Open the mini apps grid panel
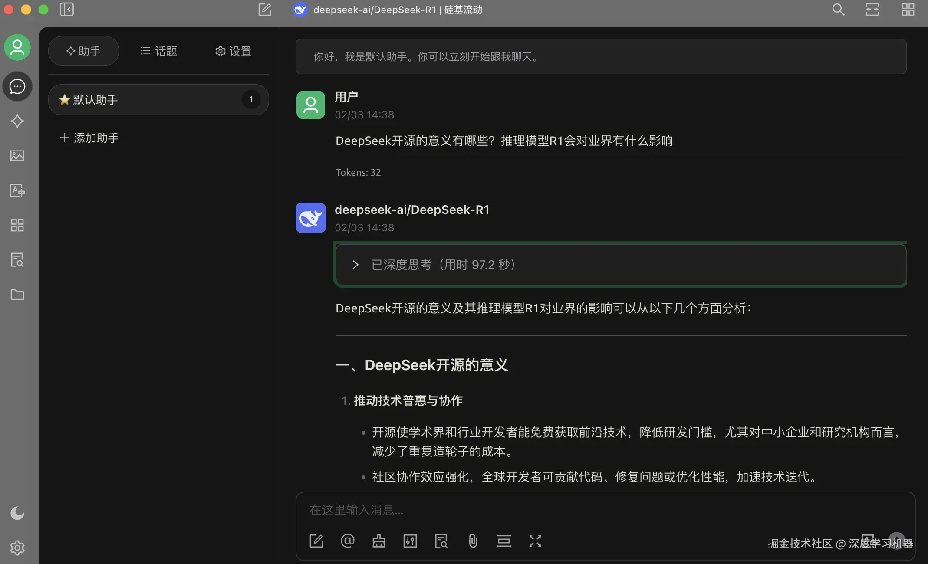 tap(17, 225)
